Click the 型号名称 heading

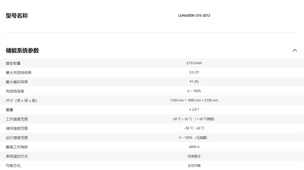(x=17, y=16)
